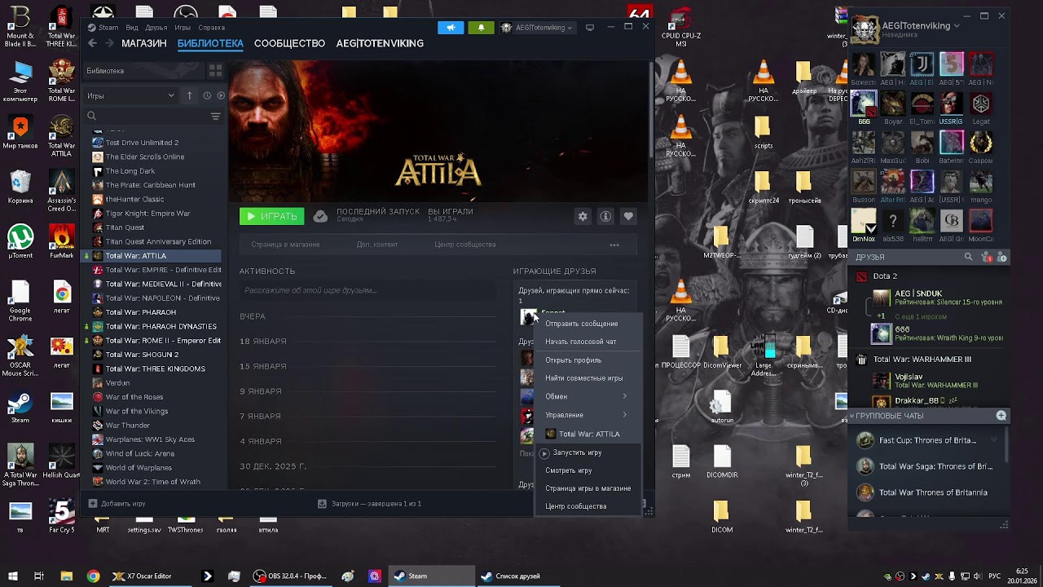
Task: Open friend Boyar avatar in friends list
Action: coord(893,104)
